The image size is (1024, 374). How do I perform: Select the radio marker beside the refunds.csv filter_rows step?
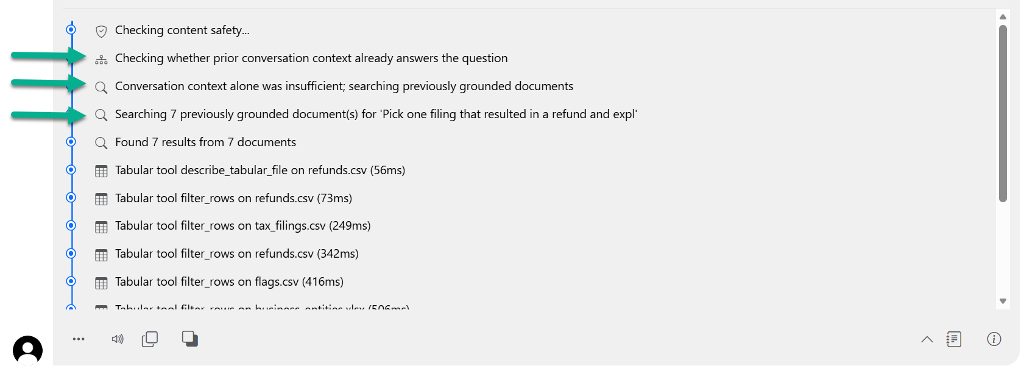71,198
